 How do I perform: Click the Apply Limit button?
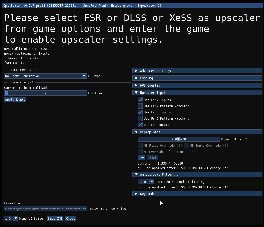[15, 99]
